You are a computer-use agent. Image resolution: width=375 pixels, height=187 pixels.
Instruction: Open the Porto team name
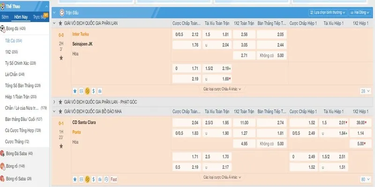[x=76, y=132]
